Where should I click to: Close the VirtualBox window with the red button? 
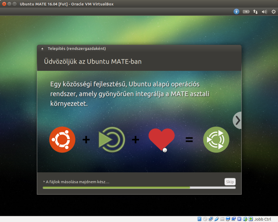click(x=4, y=4)
